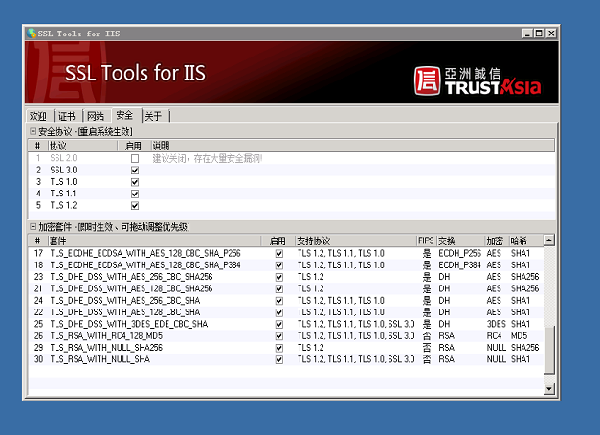
Task: Click the cipher list scroll up arrow
Action: (x=549, y=240)
